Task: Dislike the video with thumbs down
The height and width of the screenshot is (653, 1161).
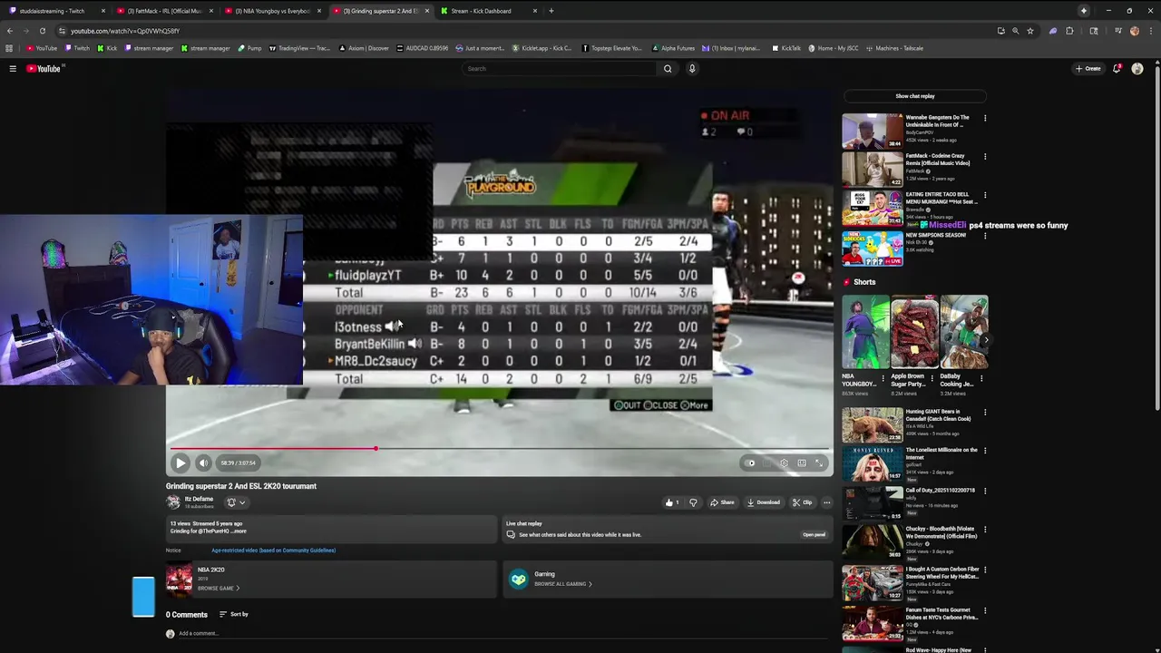Action: [x=693, y=502]
